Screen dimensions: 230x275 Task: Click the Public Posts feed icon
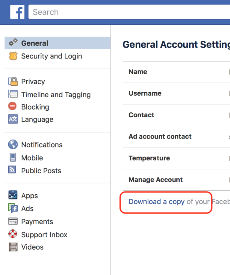(x=12, y=170)
